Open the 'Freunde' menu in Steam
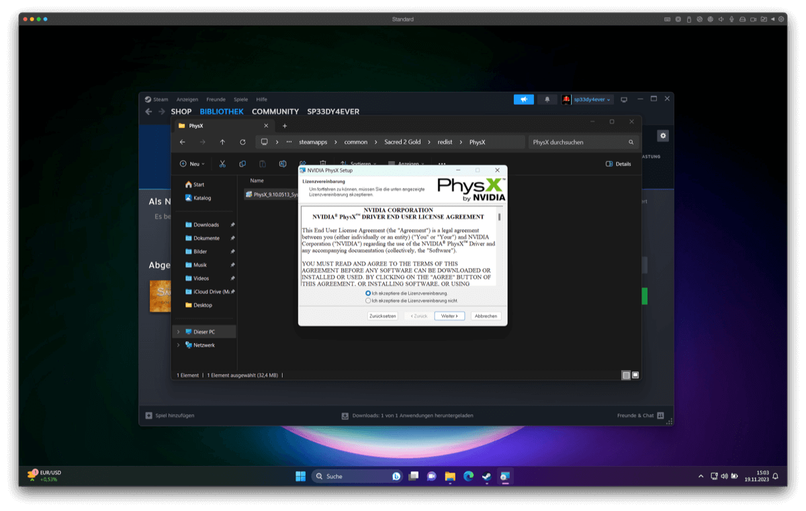Image resolution: width=806 pixels, height=511 pixels. click(216, 99)
